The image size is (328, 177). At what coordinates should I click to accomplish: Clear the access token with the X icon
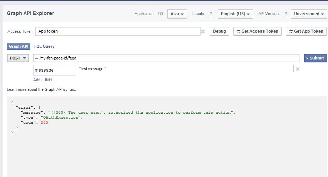coord(203,31)
